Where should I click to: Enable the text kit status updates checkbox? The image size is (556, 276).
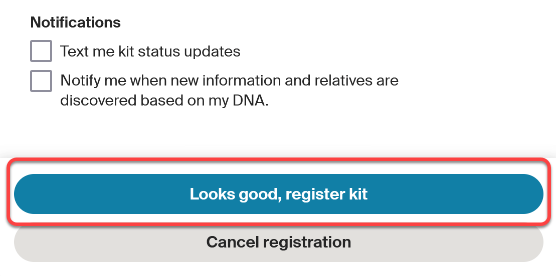click(x=41, y=51)
